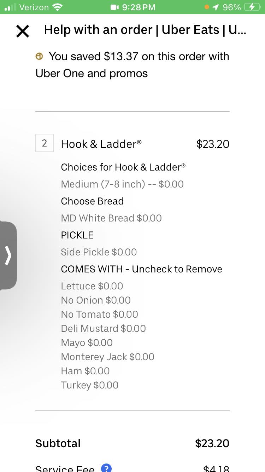Tap the Wi-Fi icon in status bar
265x472 pixels.
tap(57, 7)
